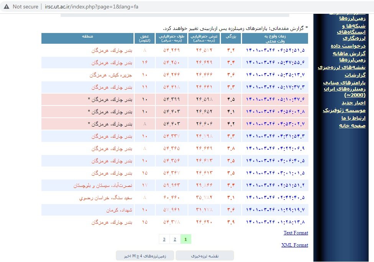This screenshot has height=262, width=374.
Task: Select current page 1 in pagination
Action: coord(186,239)
